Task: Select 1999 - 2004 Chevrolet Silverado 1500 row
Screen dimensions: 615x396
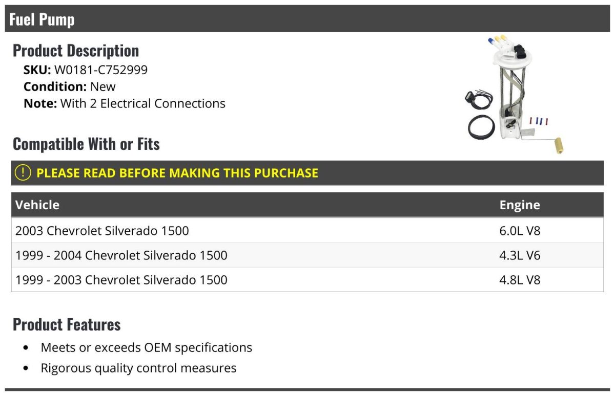Action: pyautogui.click(x=121, y=255)
